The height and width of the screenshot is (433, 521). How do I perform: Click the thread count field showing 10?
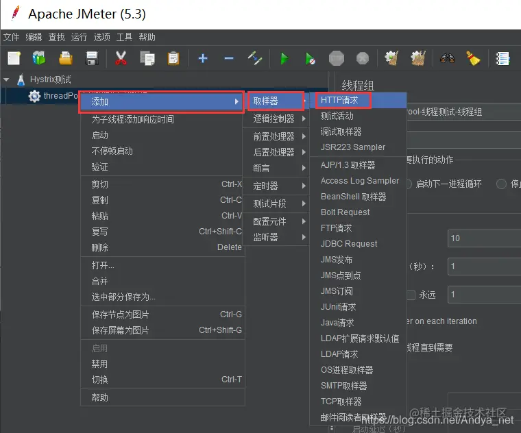coord(485,238)
